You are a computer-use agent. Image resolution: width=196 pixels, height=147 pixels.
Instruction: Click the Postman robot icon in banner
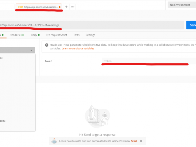click(54, 141)
